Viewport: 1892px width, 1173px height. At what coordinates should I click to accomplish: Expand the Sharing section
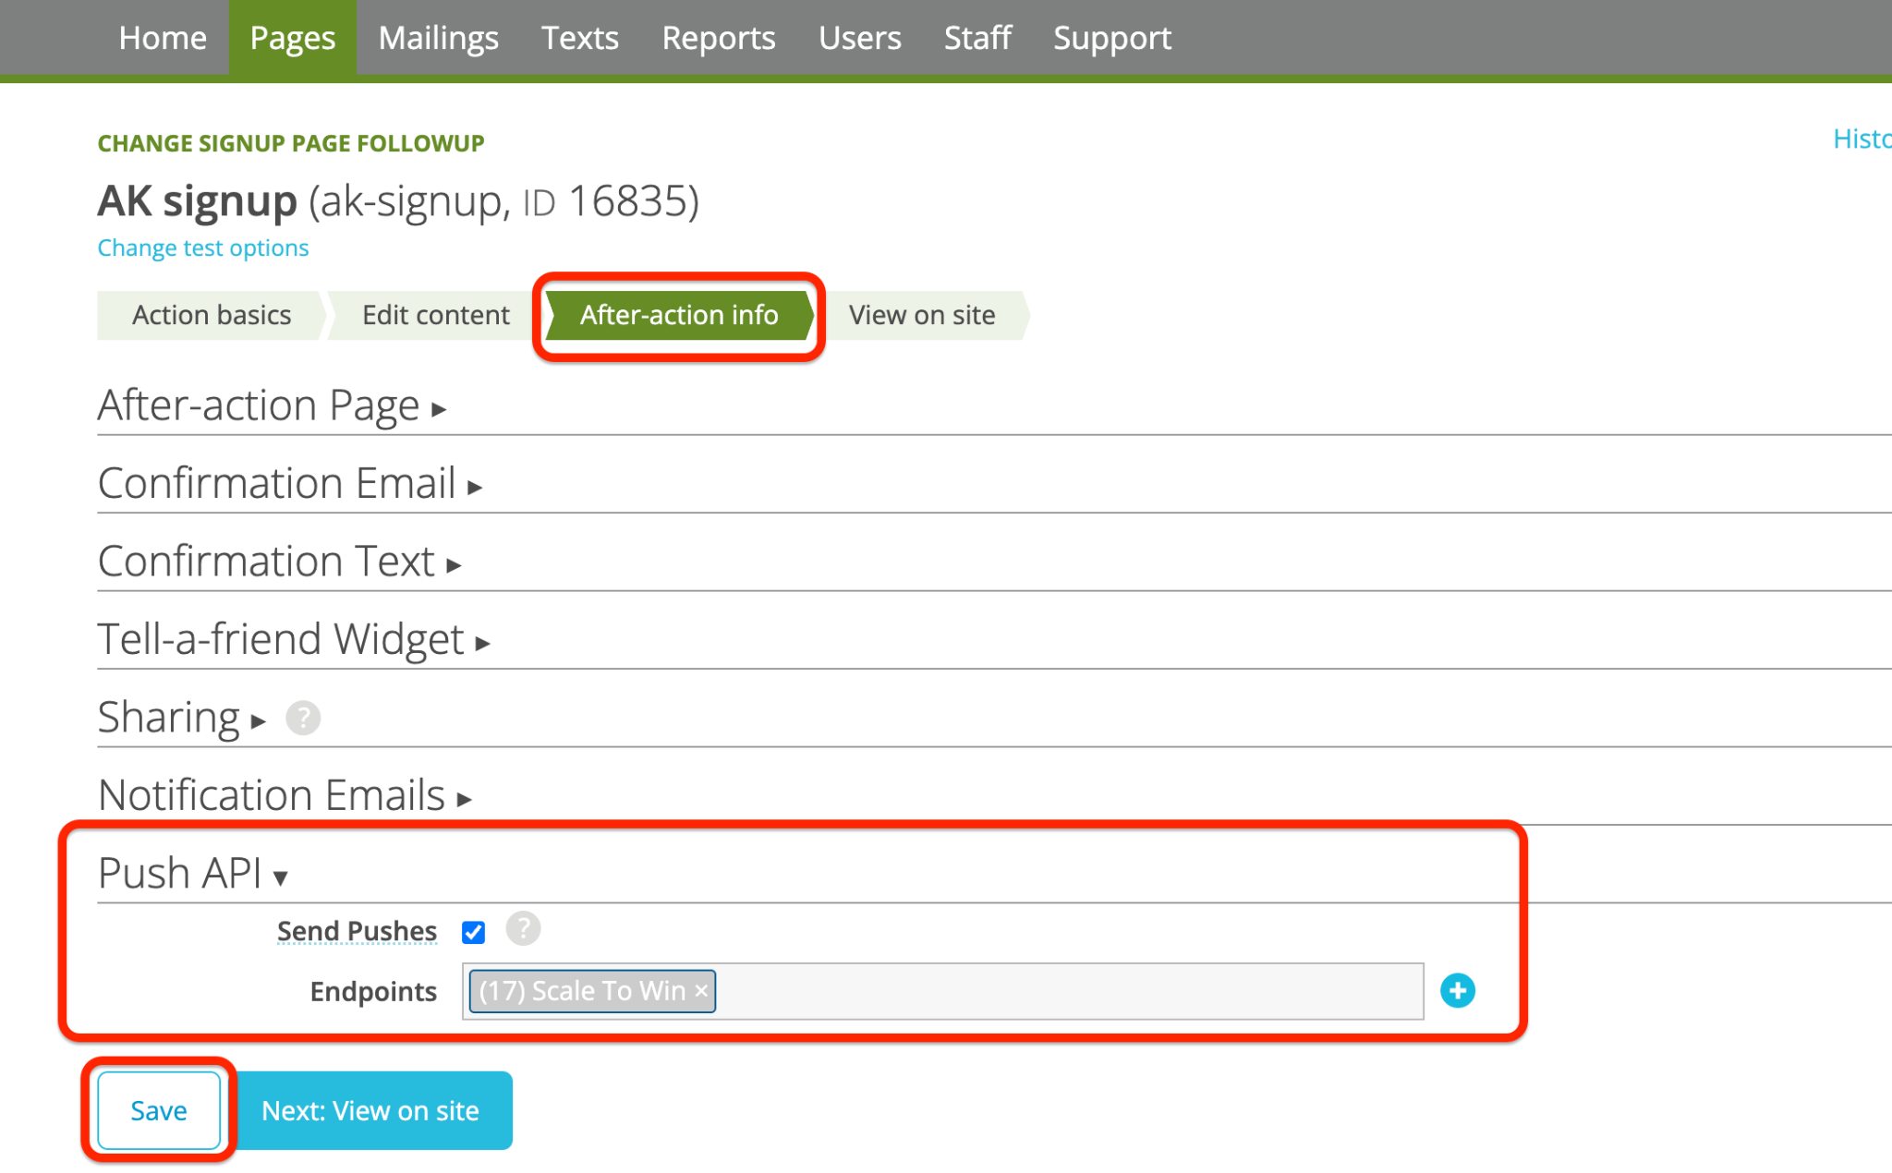[x=182, y=717]
